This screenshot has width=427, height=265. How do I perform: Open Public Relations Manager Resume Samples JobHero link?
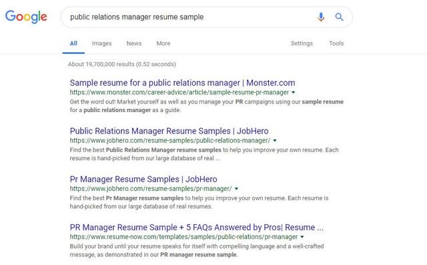click(x=169, y=131)
